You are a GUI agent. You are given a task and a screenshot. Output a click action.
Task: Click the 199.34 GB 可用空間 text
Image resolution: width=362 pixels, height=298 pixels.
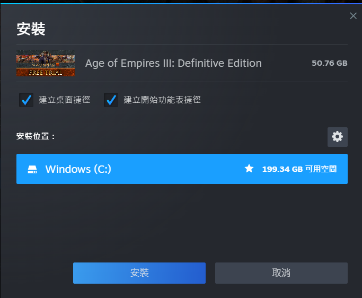[299, 169]
